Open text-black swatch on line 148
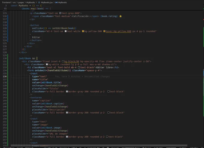204x148 pixels. 108,113
